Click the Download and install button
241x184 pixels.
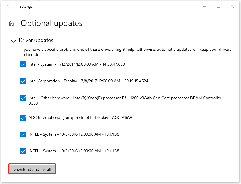pos(32,169)
